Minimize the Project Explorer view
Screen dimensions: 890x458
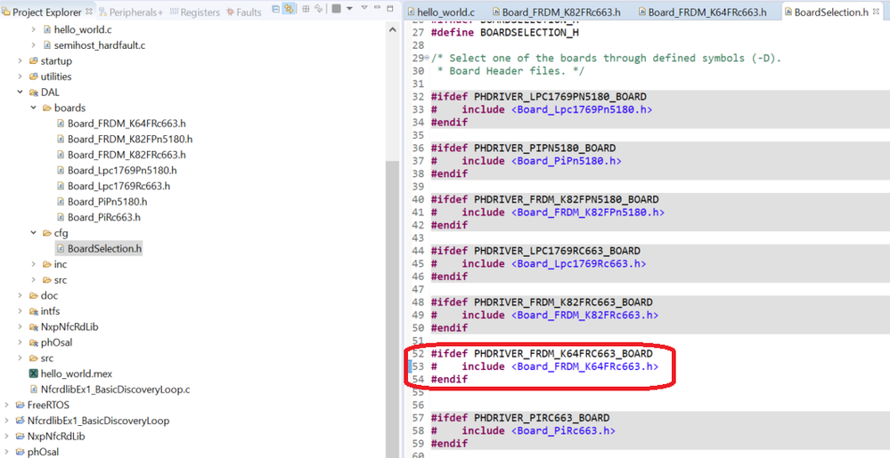[x=377, y=8]
